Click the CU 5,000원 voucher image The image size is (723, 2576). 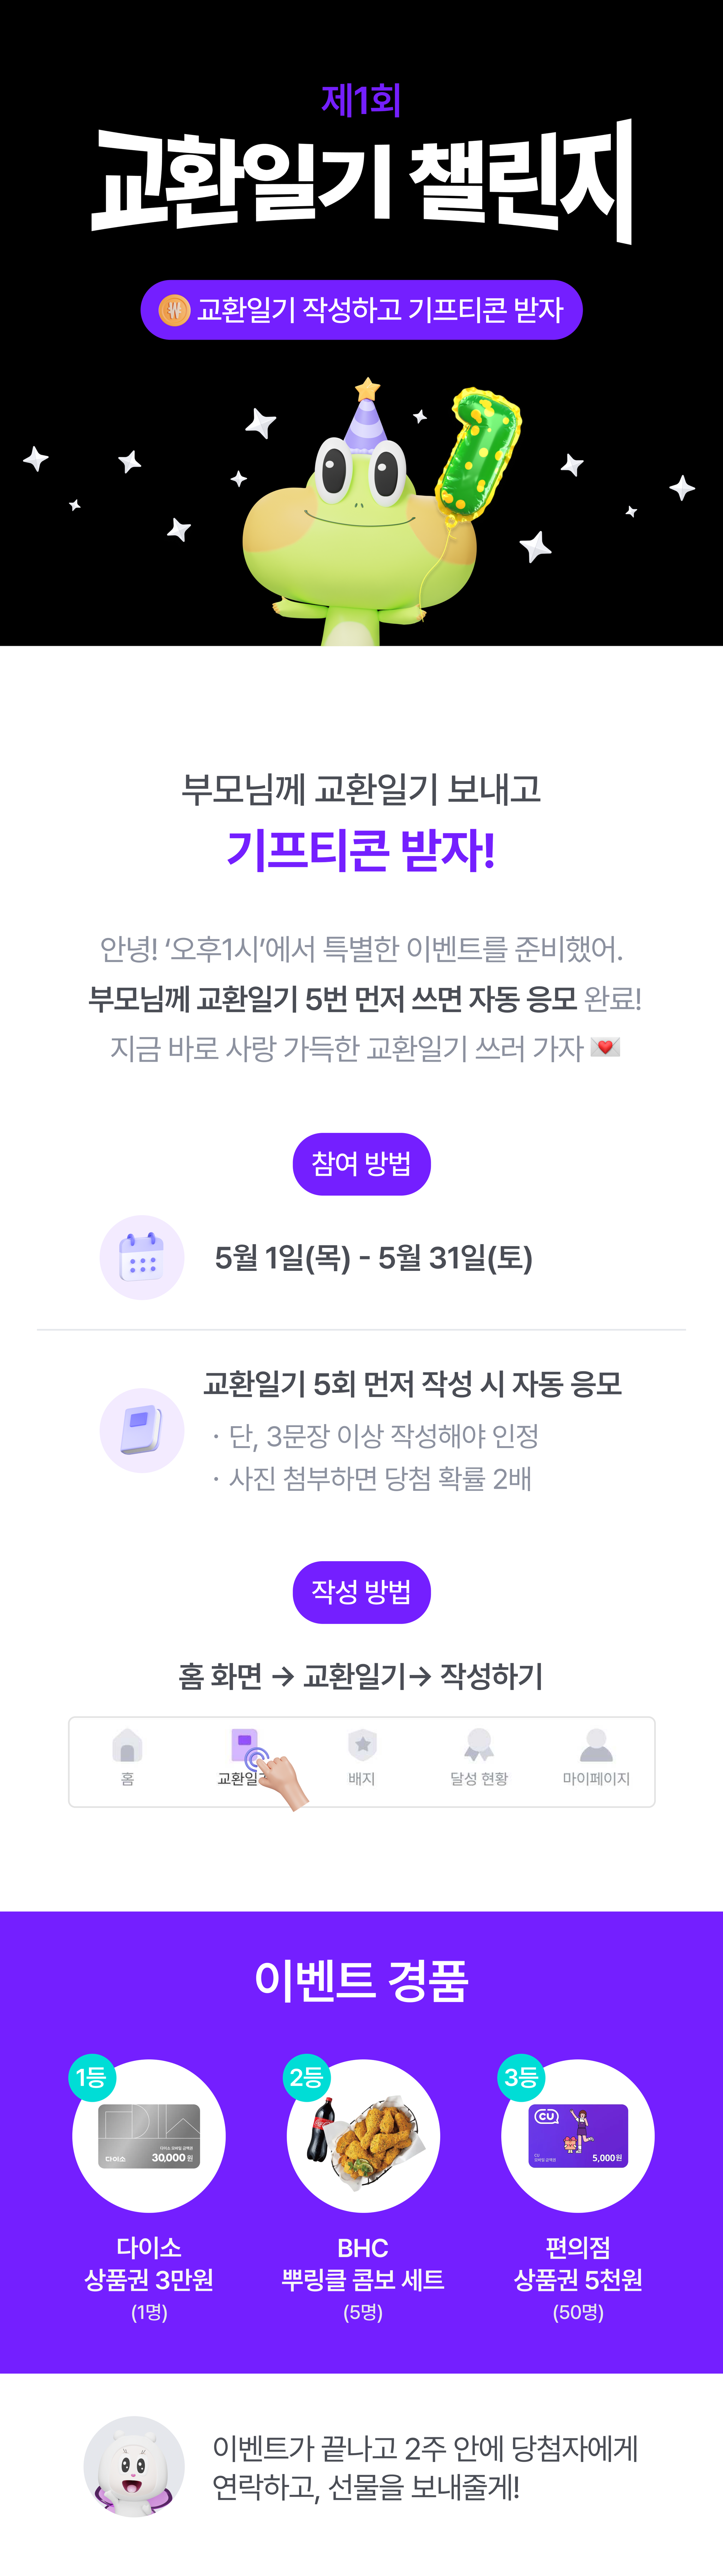coord(578,2136)
